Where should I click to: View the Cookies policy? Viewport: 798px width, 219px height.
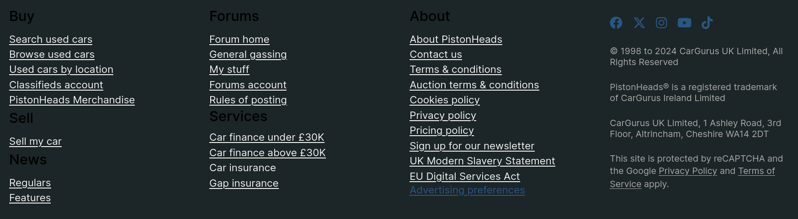[444, 100]
